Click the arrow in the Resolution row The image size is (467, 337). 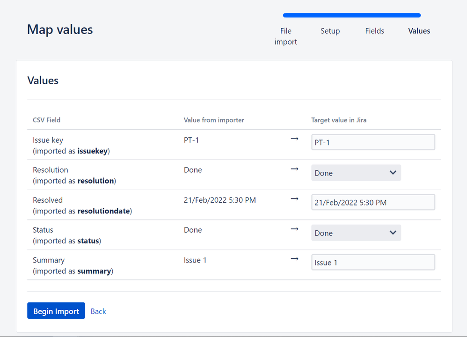pos(294,169)
